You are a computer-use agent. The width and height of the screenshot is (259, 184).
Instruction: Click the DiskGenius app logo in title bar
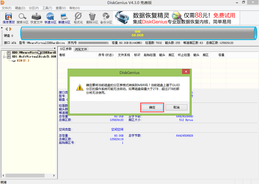[x=3, y=3]
